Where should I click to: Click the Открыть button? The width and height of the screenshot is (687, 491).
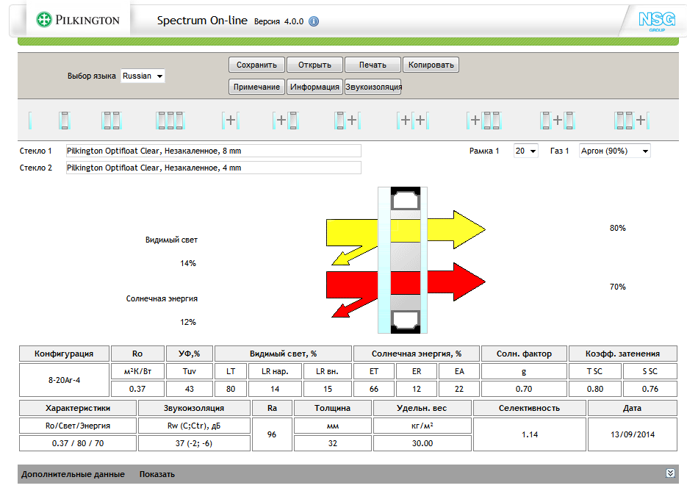(314, 65)
